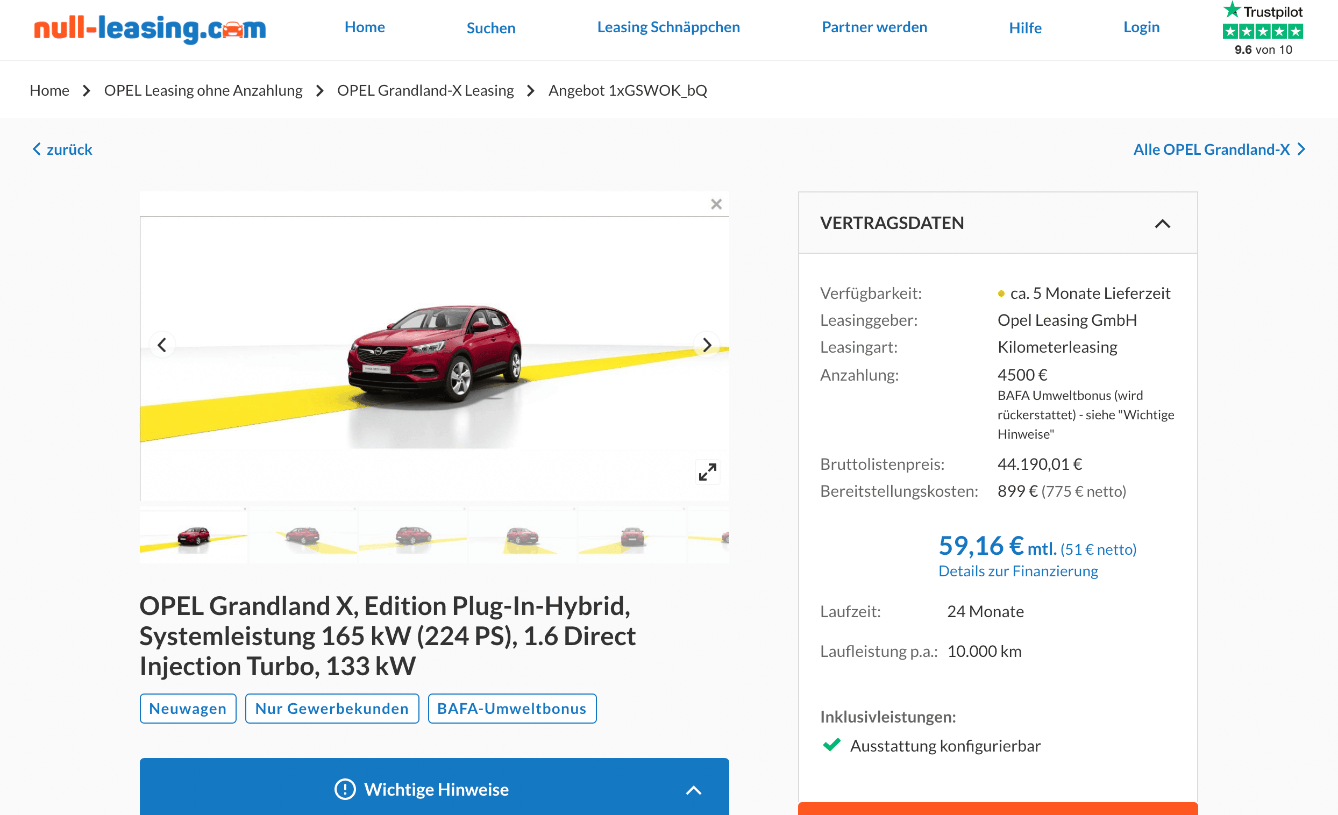This screenshot has width=1338, height=815.
Task: Click the Wichtige Hinweise header text
Action: [x=436, y=790]
